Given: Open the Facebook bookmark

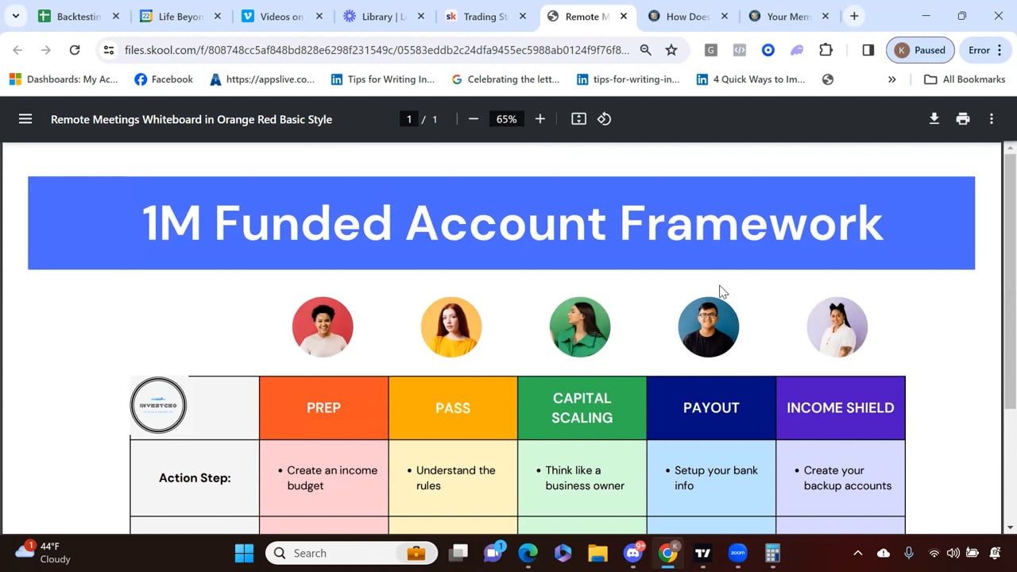Looking at the screenshot, I should (x=163, y=79).
